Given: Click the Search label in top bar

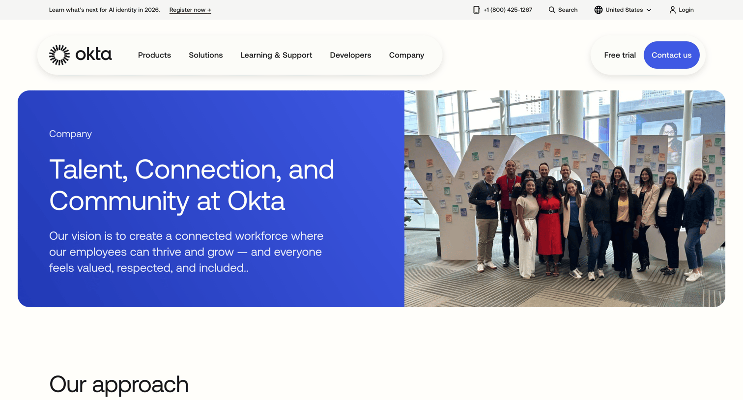Looking at the screenshot, I should click(x=568, y=10).
